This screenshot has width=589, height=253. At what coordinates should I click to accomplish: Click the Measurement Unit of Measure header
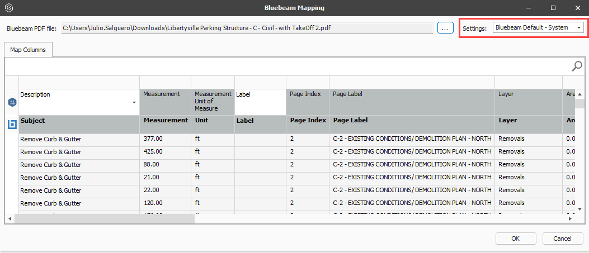point(213,101)
